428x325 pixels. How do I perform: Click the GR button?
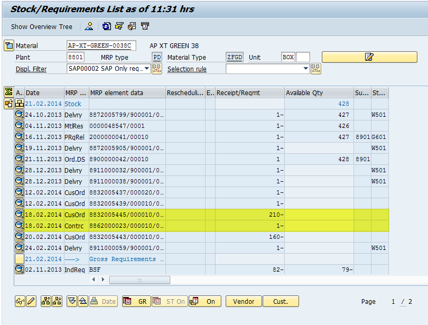pos(136,301)
